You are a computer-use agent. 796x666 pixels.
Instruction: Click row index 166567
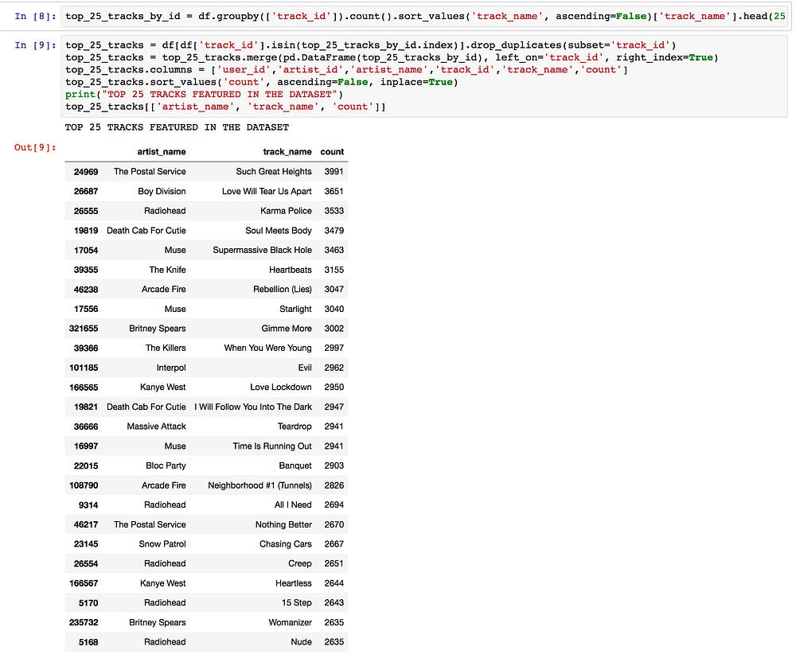click(x=84, y=584)
